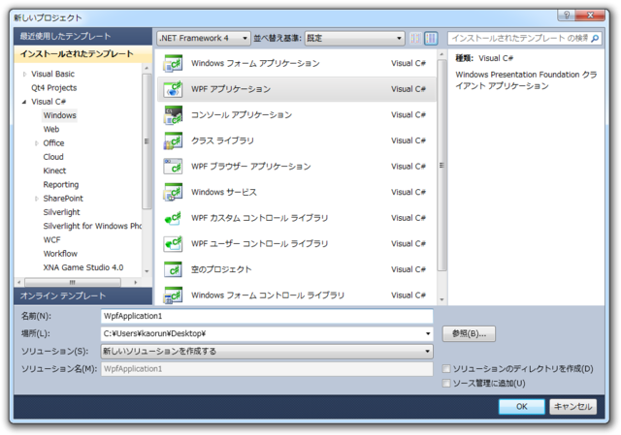The width and height of the screenshot is (621, 435).
Task: Select the Windows フォーム アプリケーション template icon
Action: (173, 63)
